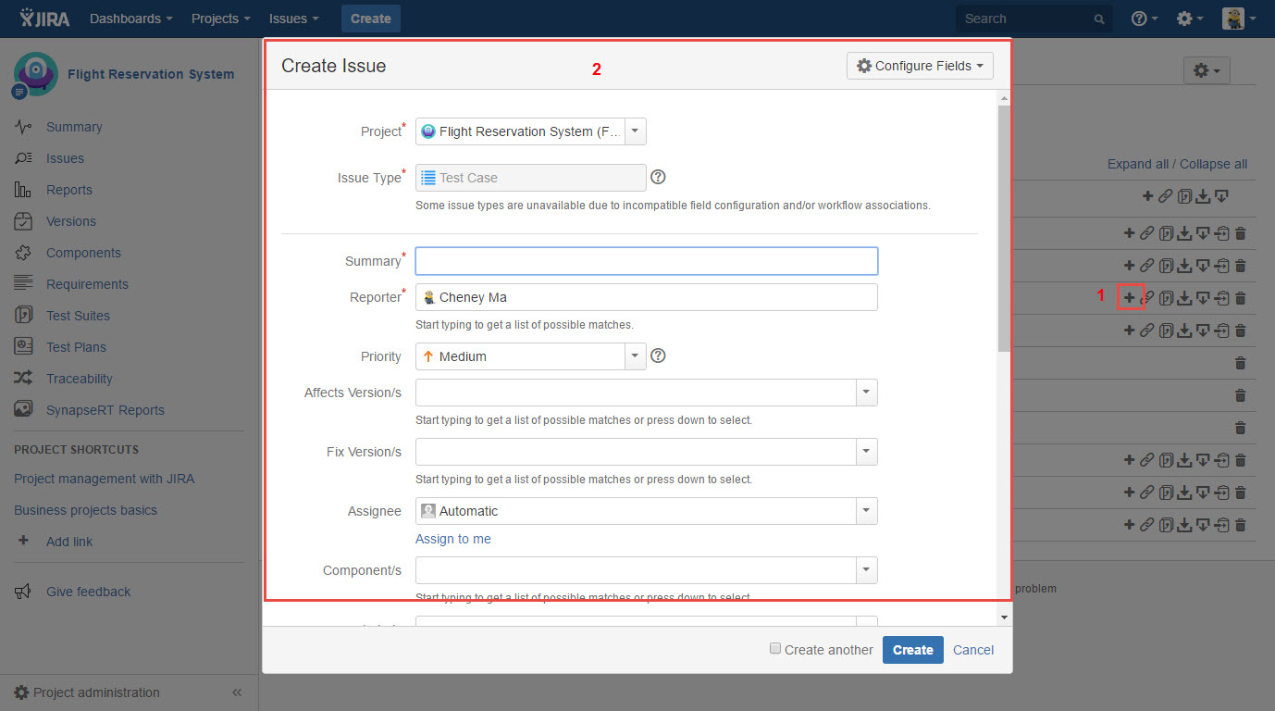Click the search magnifier icon in header
Image resolution: width=1275 pixels, height=711 pixels.
coord(1099,19)
